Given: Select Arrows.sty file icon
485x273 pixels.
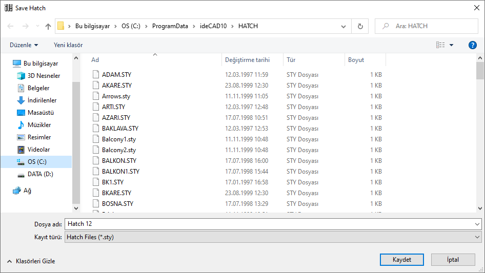Looking at the screenshot, I should 96,96.
